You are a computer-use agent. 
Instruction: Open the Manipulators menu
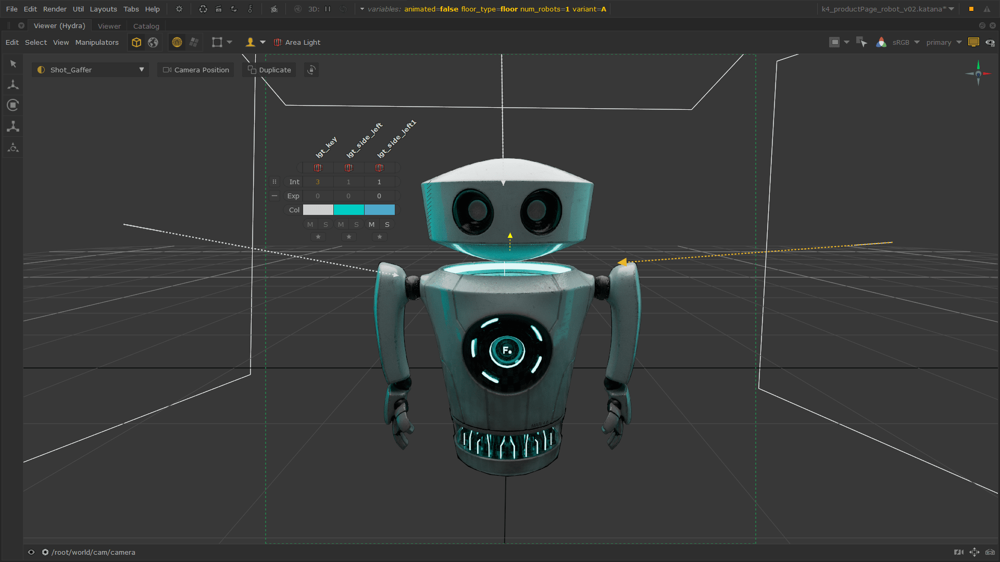97,42
